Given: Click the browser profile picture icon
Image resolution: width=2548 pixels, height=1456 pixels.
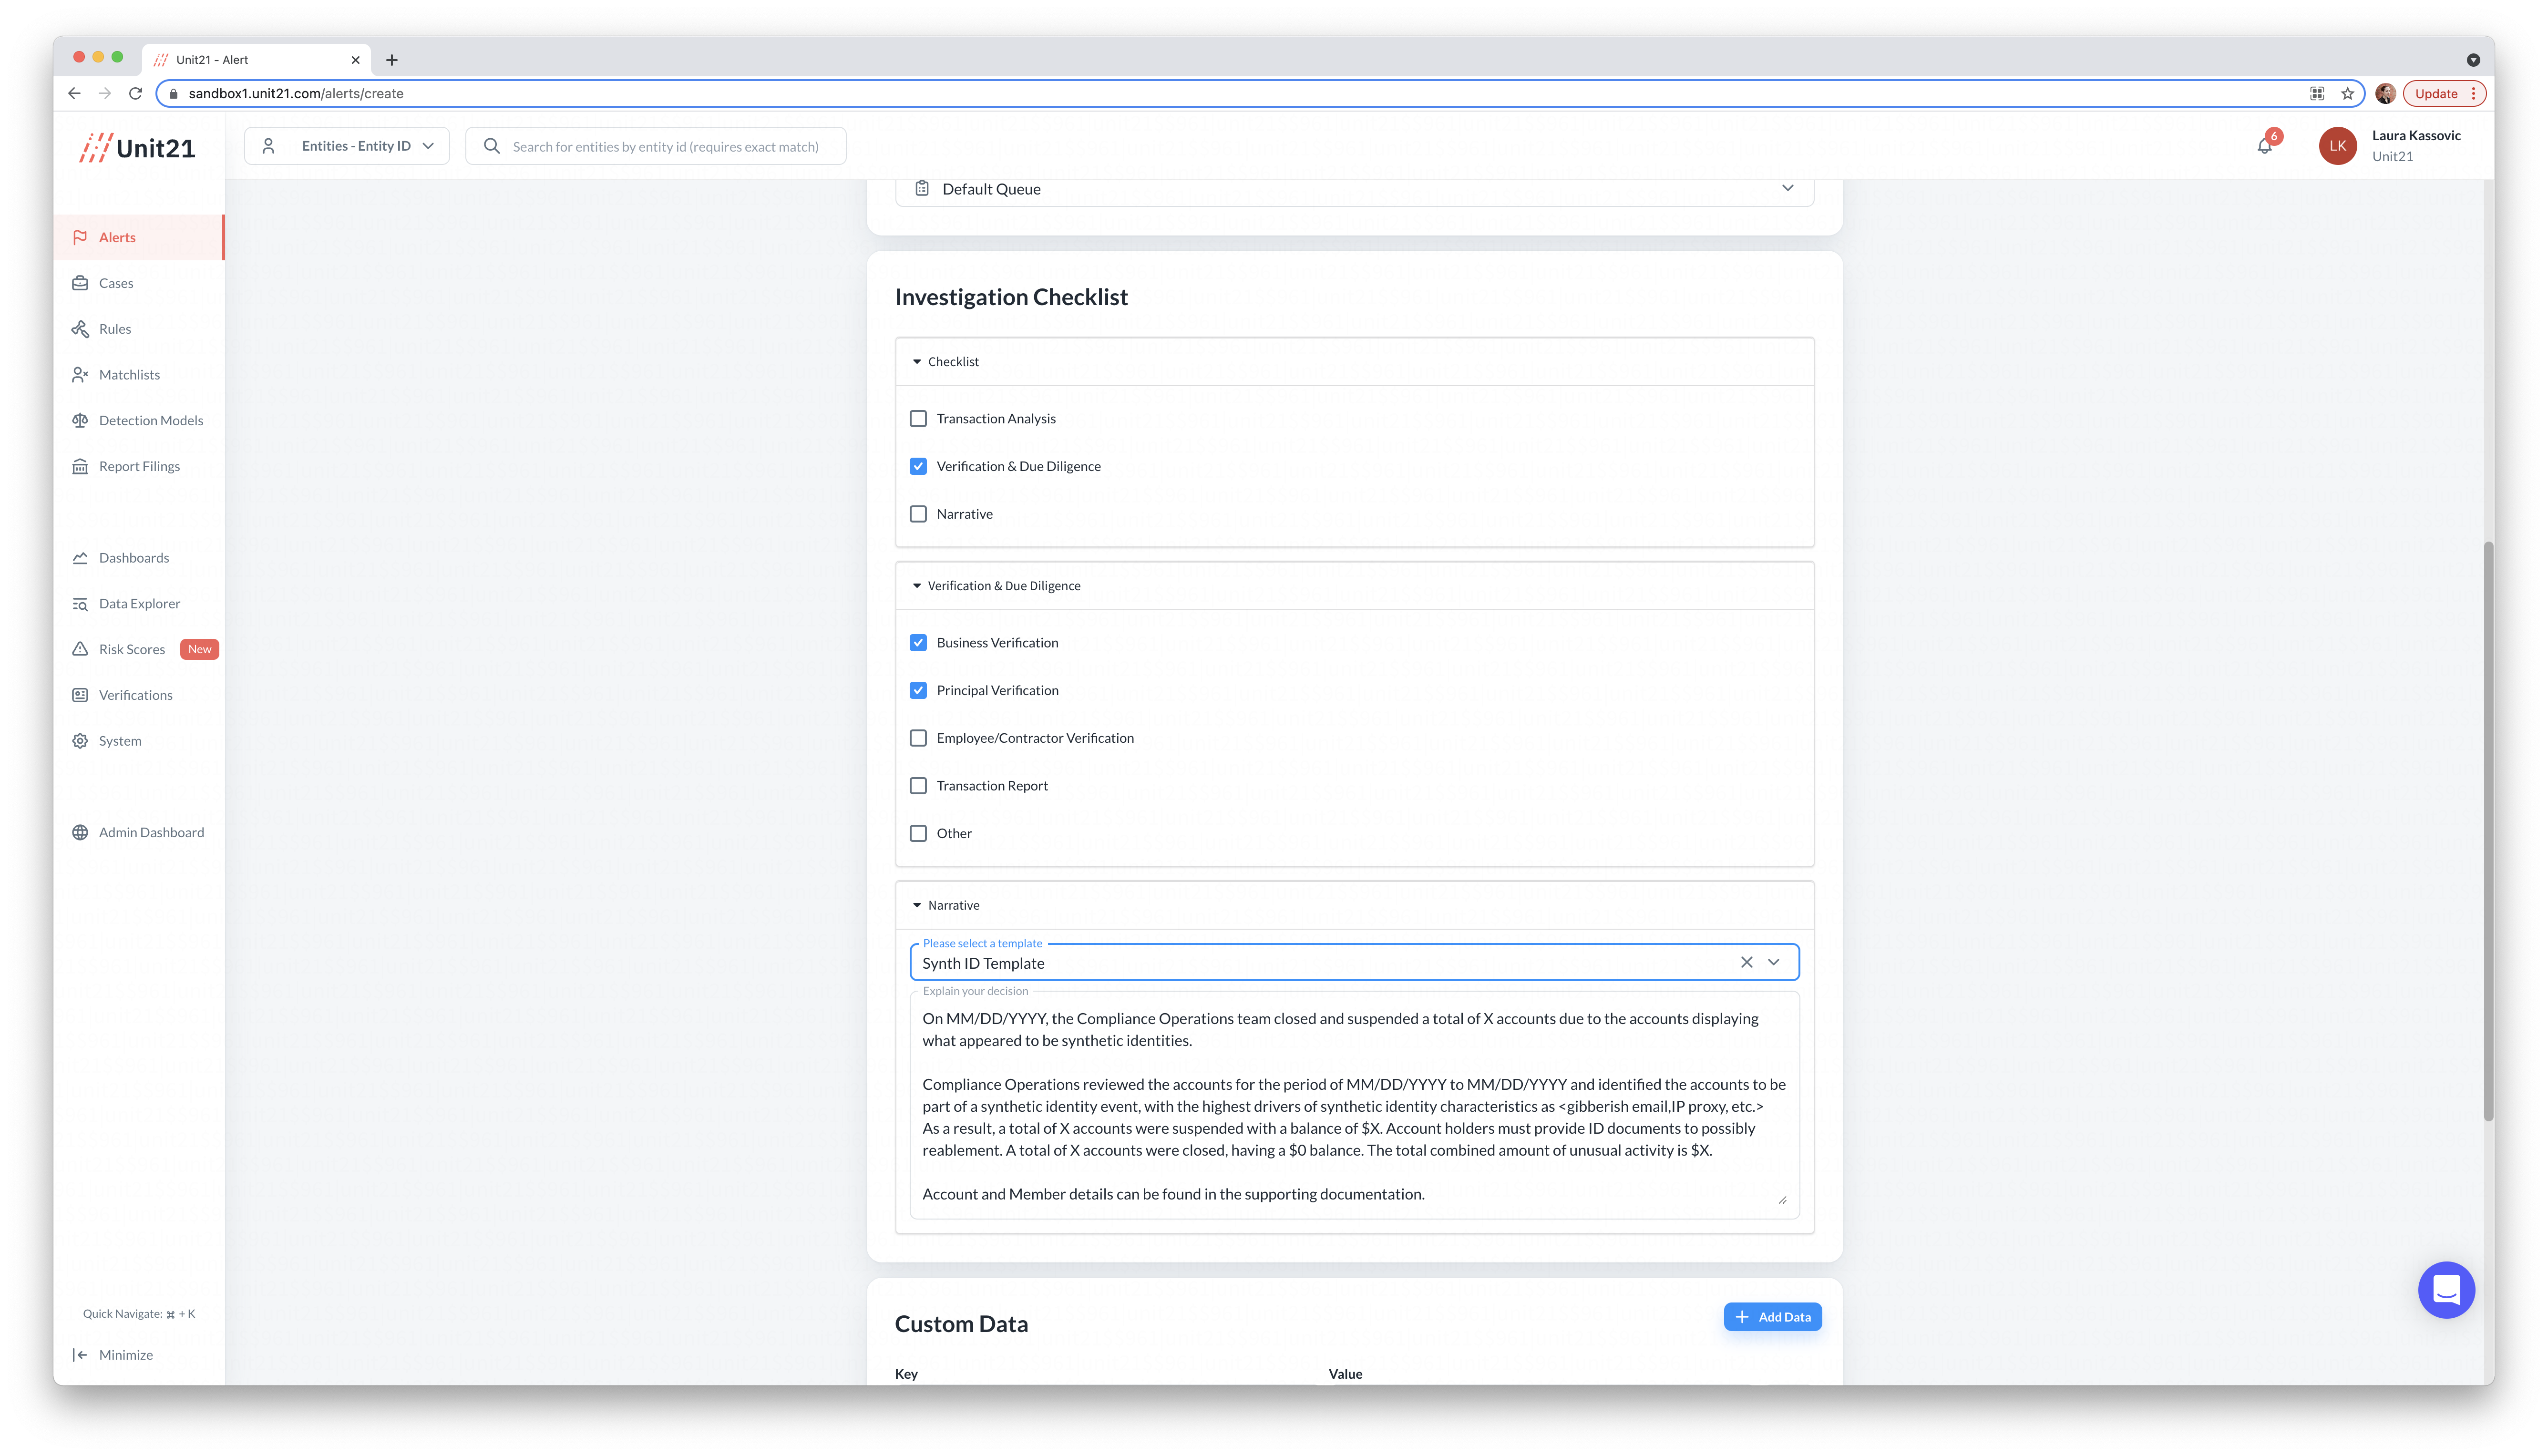Looking at the screenshot, I should click(2385, 93).
